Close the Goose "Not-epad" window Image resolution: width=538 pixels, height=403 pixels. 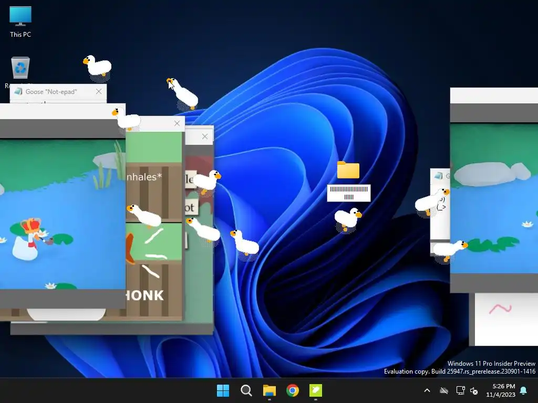point(99,91)
